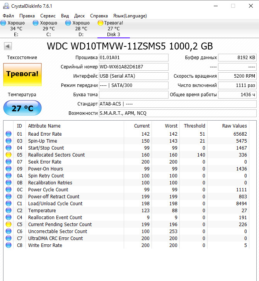
Task: Click the Disk 3 tab label
Action: tap(114, 34)
